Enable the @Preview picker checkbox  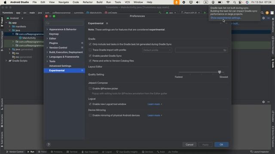point(90,89)
